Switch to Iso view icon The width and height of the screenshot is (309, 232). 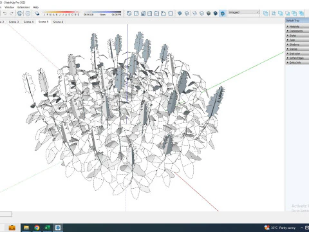click(x=129, y=14)
